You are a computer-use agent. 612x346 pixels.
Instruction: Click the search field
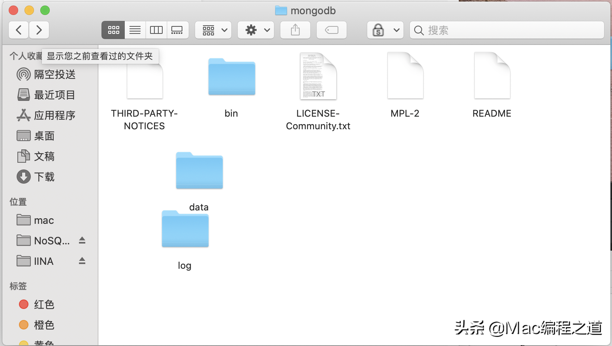(507, 30)
